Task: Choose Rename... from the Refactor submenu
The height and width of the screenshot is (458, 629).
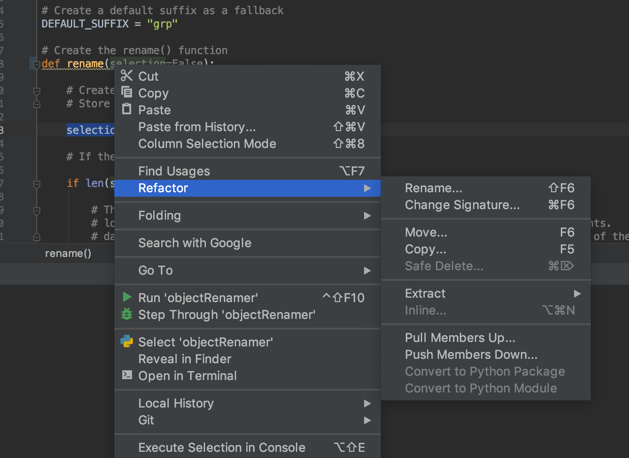Action: coord(433,188)
